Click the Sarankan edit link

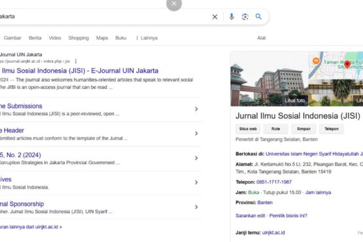point(251,216)
